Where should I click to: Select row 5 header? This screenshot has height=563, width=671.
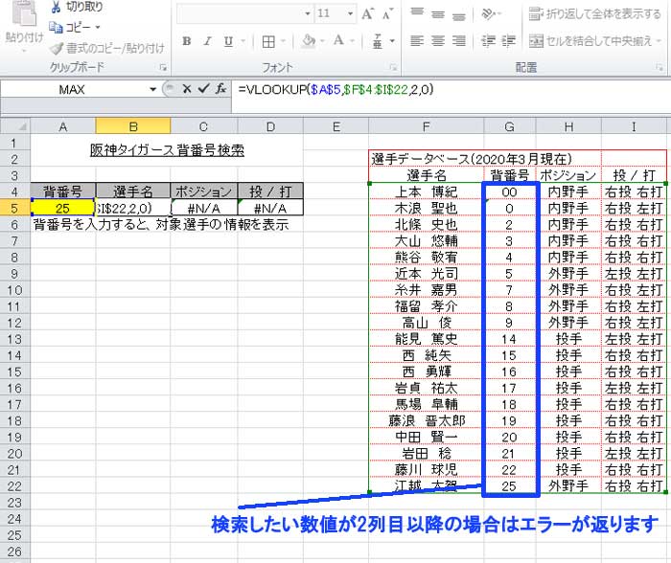(14, 208)
